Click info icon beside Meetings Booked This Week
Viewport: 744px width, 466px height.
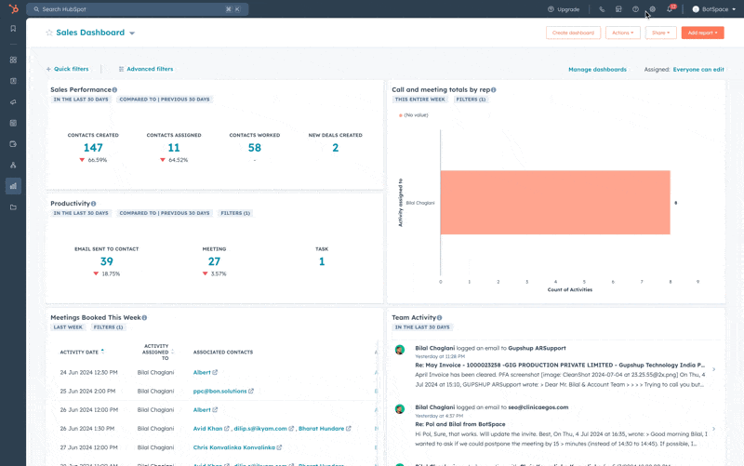tap(144, 318)
